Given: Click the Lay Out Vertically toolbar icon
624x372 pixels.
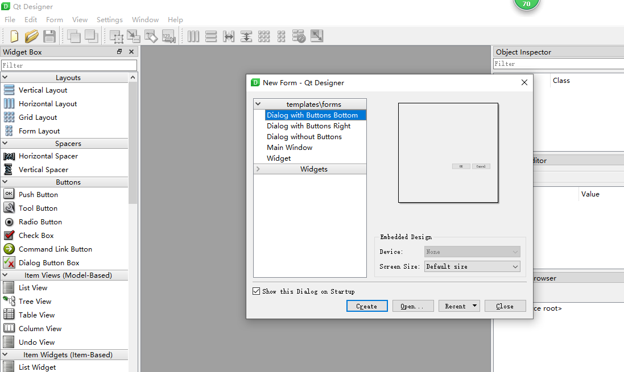Looking at the screenshot, I should 211,36.
